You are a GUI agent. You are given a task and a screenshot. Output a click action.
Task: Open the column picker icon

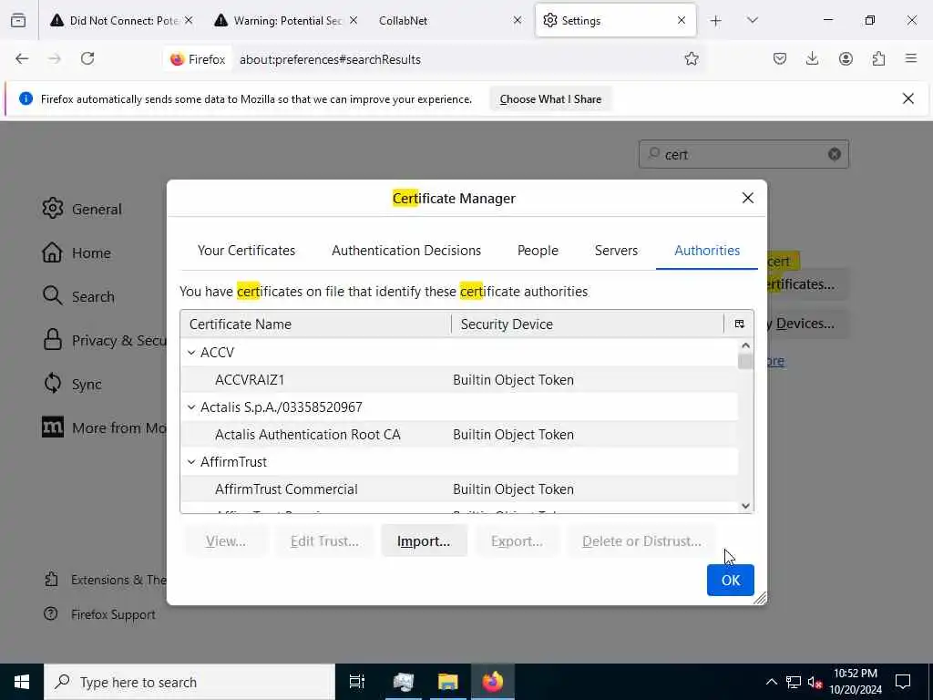point(739,324)
